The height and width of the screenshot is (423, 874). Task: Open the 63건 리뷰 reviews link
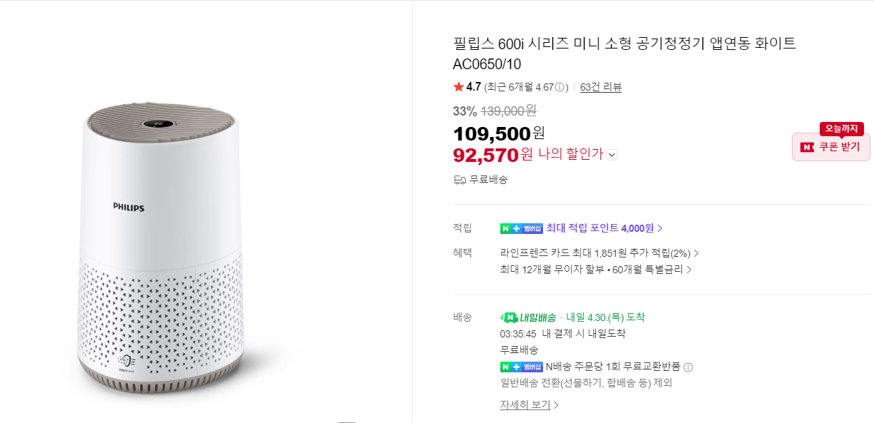pos(600,87)
